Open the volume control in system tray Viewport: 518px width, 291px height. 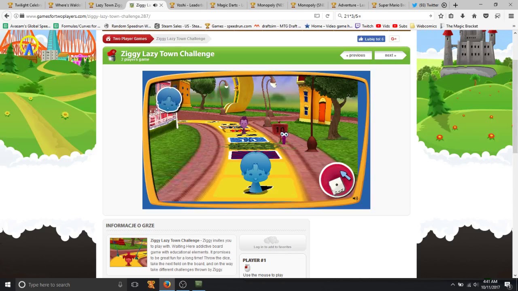pyautogui.click(x=476, y=285)
